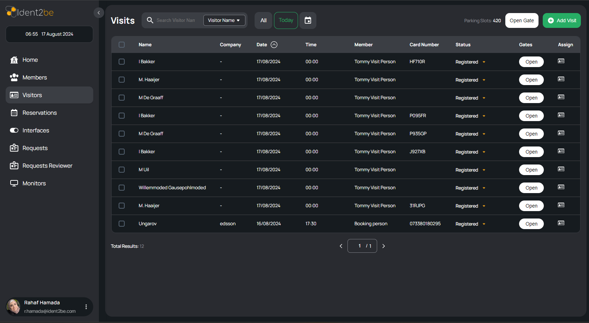Click the search magnifier icon

pos(150,20)
